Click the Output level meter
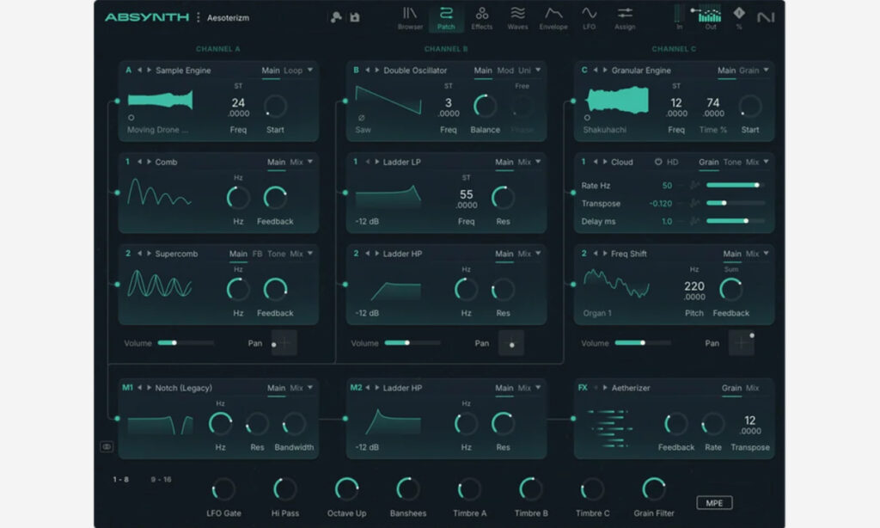The width and height of the screenshot is (880, 528). (x=710, y=16)
